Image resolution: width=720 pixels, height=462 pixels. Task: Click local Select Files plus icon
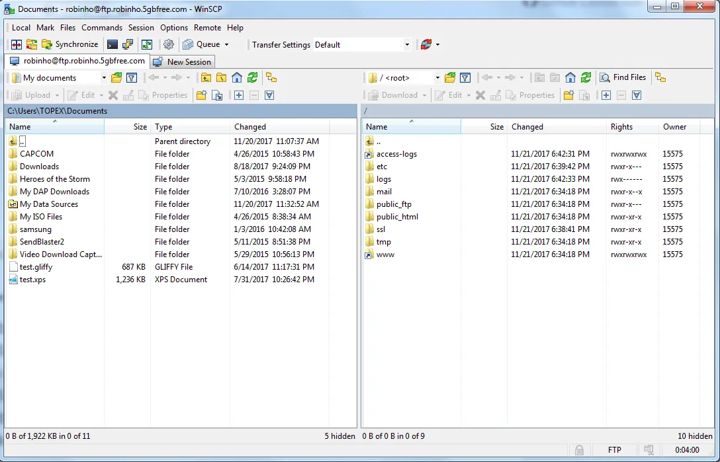pos(239,95)
